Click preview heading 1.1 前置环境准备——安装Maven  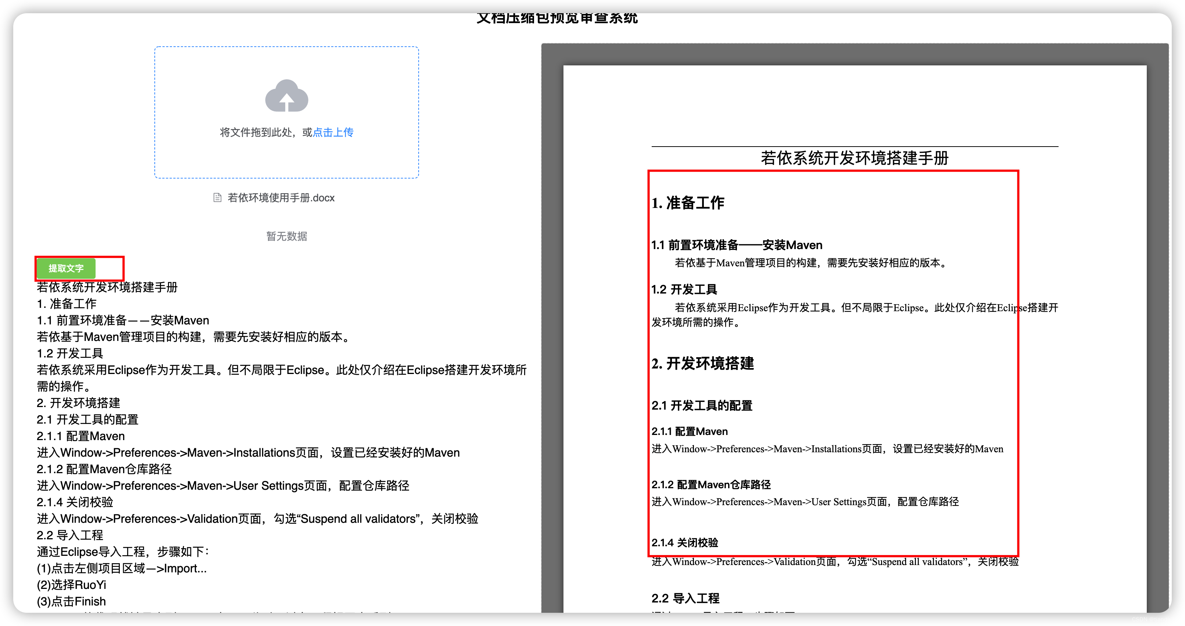(x=737, y=245)
